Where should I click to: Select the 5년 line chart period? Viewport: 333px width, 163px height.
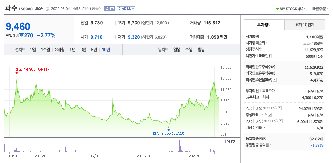(x=94, y=50)
